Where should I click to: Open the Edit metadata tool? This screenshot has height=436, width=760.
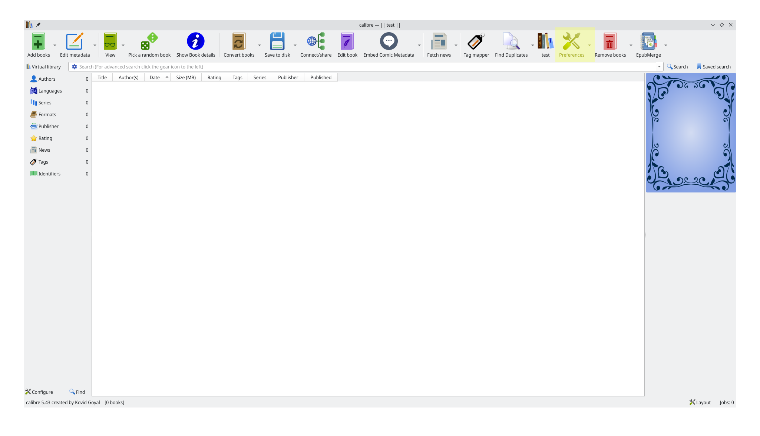(75, 41)
